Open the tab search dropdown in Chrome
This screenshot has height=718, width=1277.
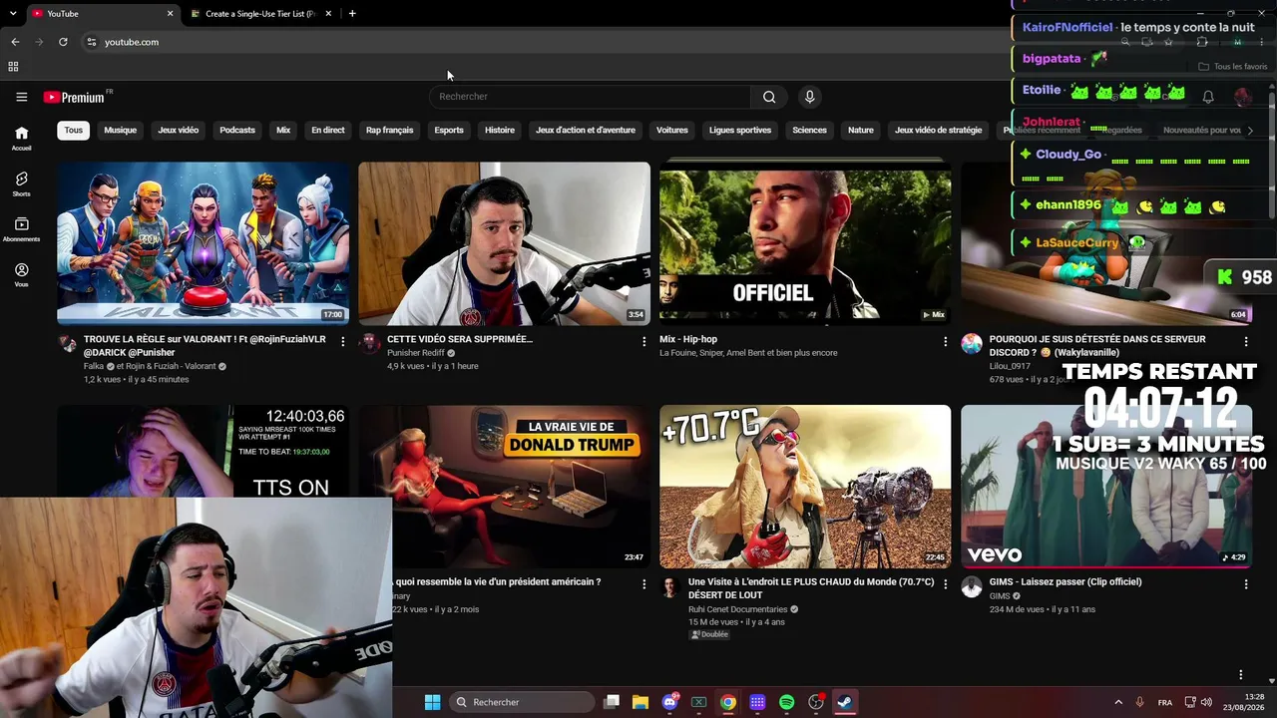tap(13, 14)
